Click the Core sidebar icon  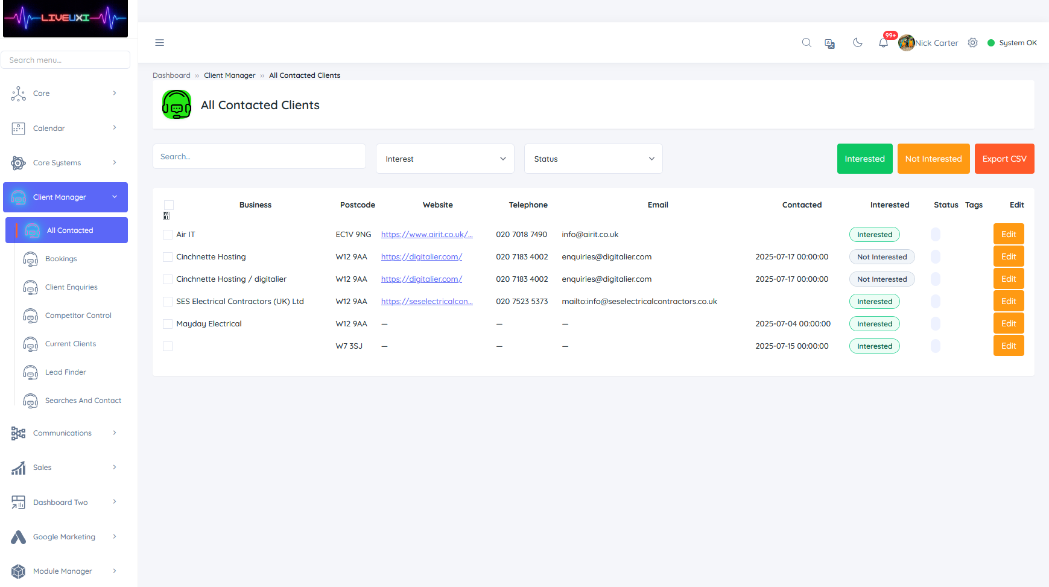point(18,94)
